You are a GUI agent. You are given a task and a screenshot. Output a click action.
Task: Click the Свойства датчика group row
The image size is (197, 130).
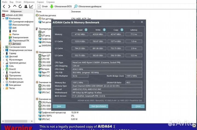pos(46,15)
